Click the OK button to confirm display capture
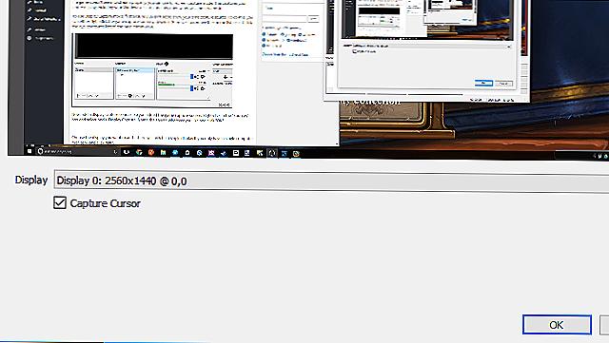 [x=557, y=324]
